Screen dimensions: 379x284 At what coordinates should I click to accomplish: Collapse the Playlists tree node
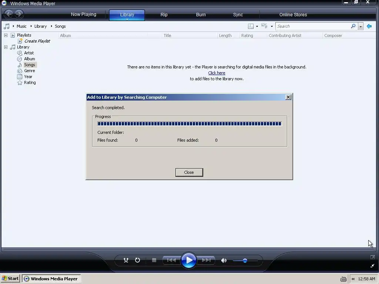coord(6,35)
